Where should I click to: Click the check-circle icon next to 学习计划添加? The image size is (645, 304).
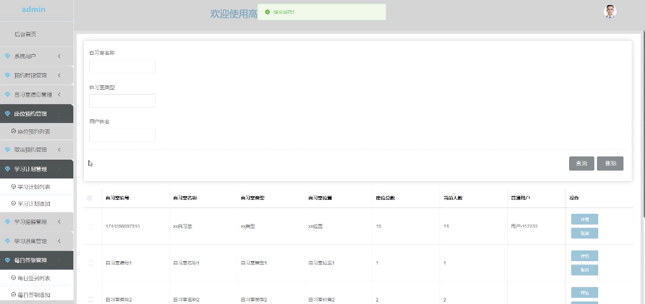(x=13, y=204)
